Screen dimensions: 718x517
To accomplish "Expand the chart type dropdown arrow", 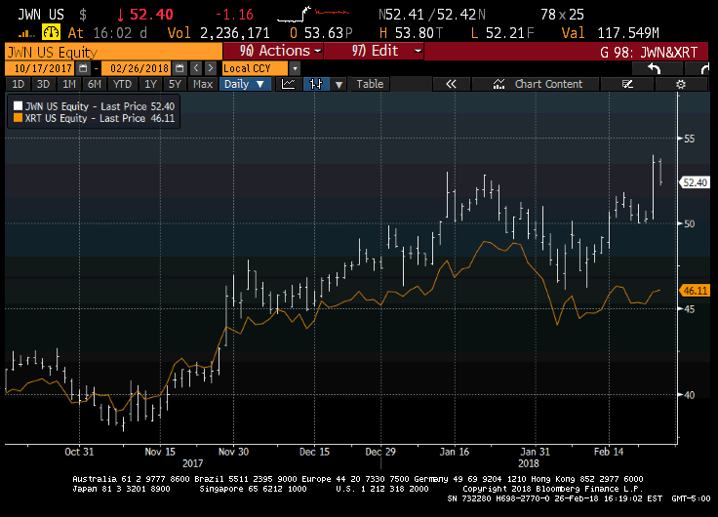I will coord(339,84).
